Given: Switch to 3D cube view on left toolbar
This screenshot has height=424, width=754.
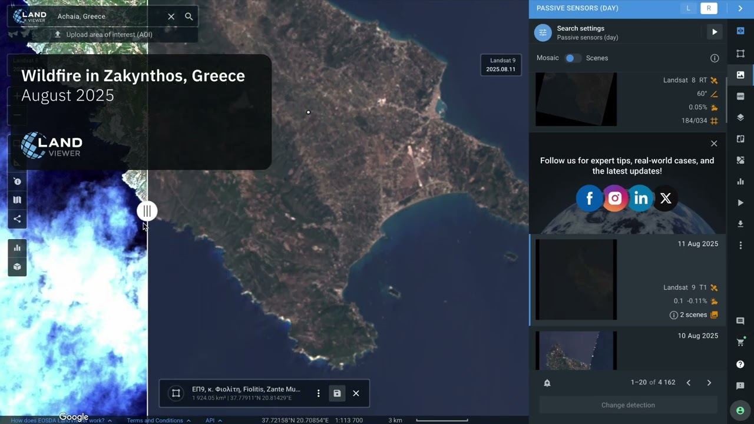Looking at the screenshot, I should 17,267.
